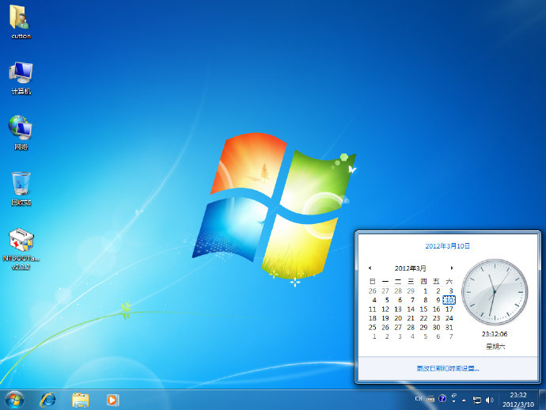Select date 9 in the calendar
Viewport: 546px width, 410px height.
pos(438,300)
